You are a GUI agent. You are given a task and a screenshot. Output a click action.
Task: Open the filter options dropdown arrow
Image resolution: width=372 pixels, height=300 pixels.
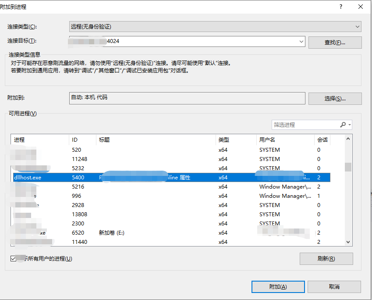click(x=350, y=125)
